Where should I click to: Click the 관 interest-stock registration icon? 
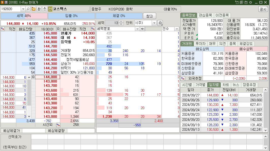coord(39,9)
